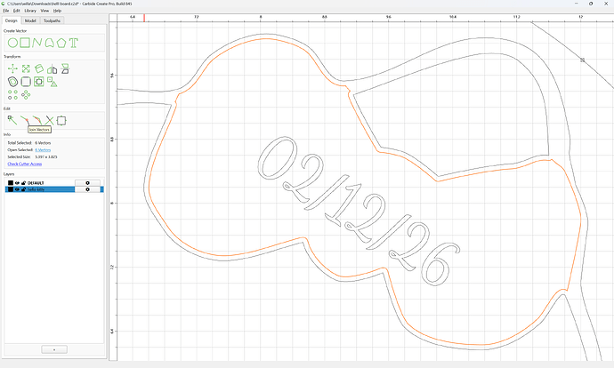Click the hello kitty layer color swatch
614x368 pixels.
[11, 189]
